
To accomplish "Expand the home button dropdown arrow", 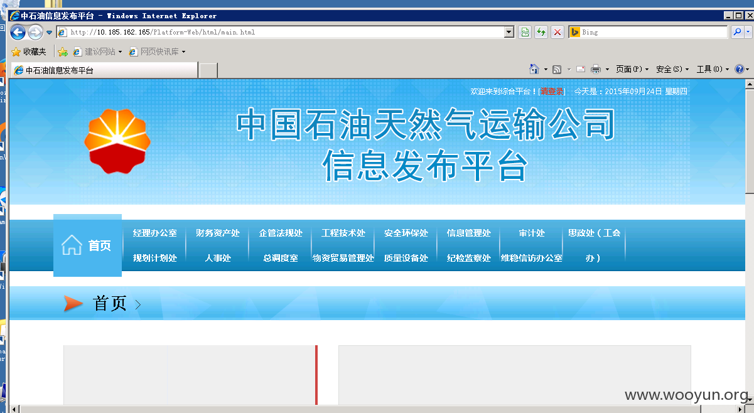I will pos(546,69).
